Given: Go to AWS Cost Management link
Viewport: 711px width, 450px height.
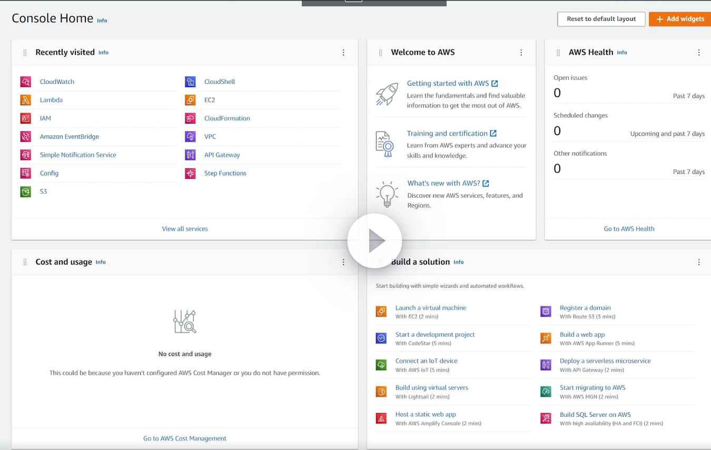Looking at the screenshot, I should coord(185,438).
